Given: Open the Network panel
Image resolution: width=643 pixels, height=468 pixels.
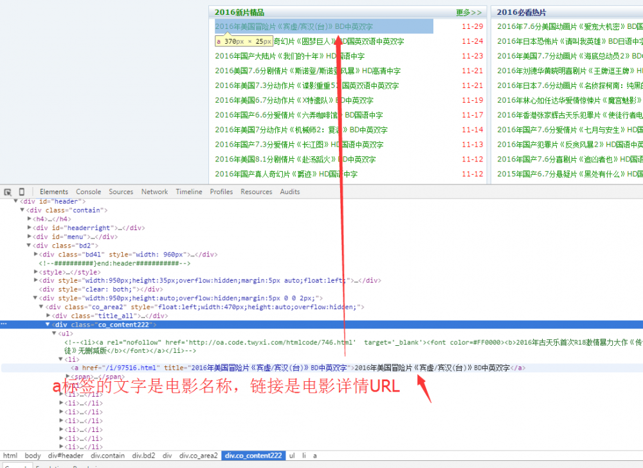Looking at the screenshot, I should click(154, 191).
